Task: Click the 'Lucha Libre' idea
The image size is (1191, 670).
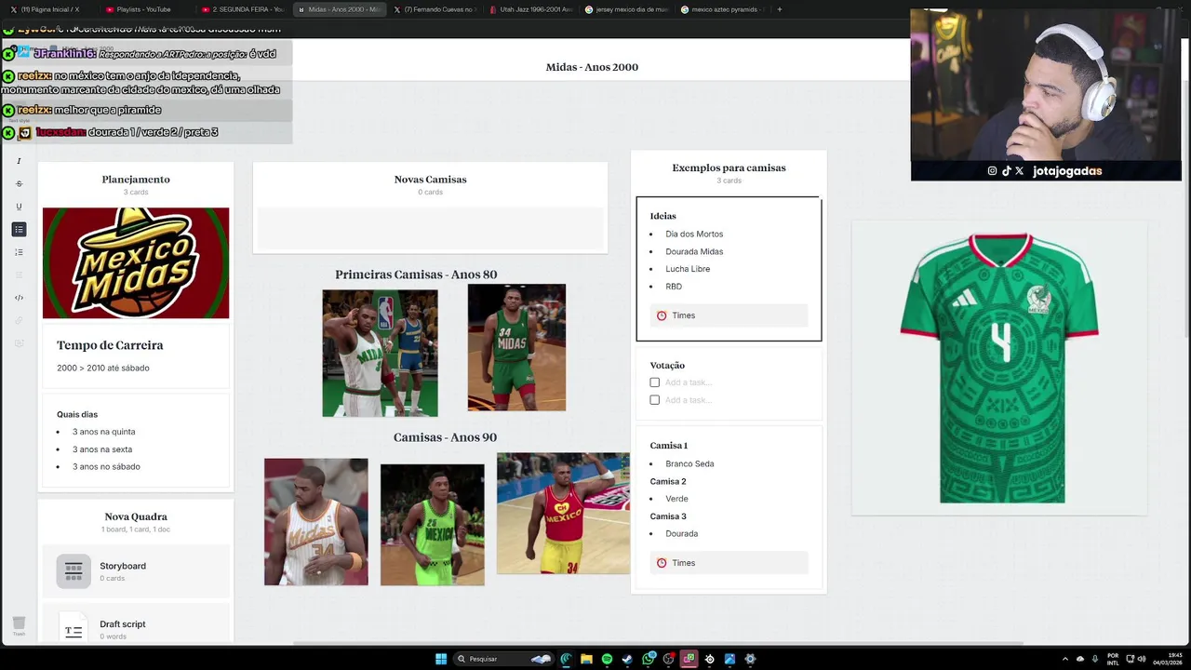Action: point(688,269)
